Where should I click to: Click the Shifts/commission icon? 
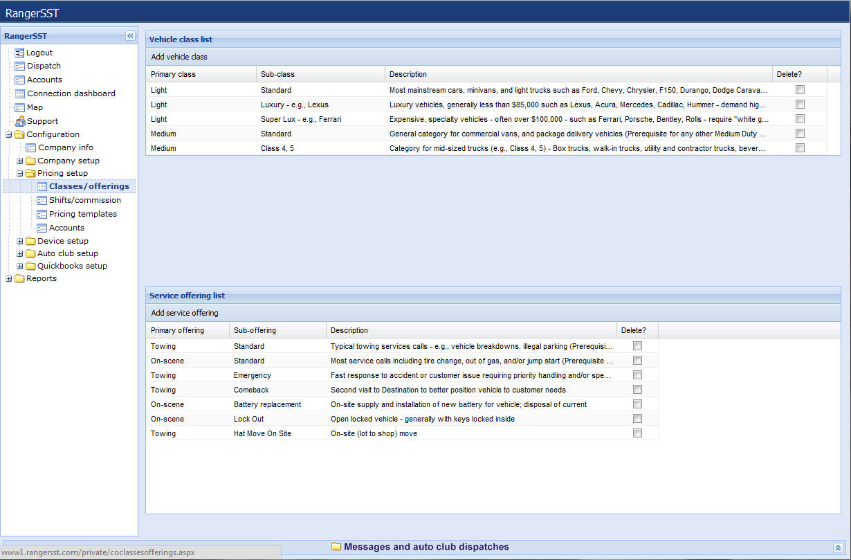pos(42,200)
